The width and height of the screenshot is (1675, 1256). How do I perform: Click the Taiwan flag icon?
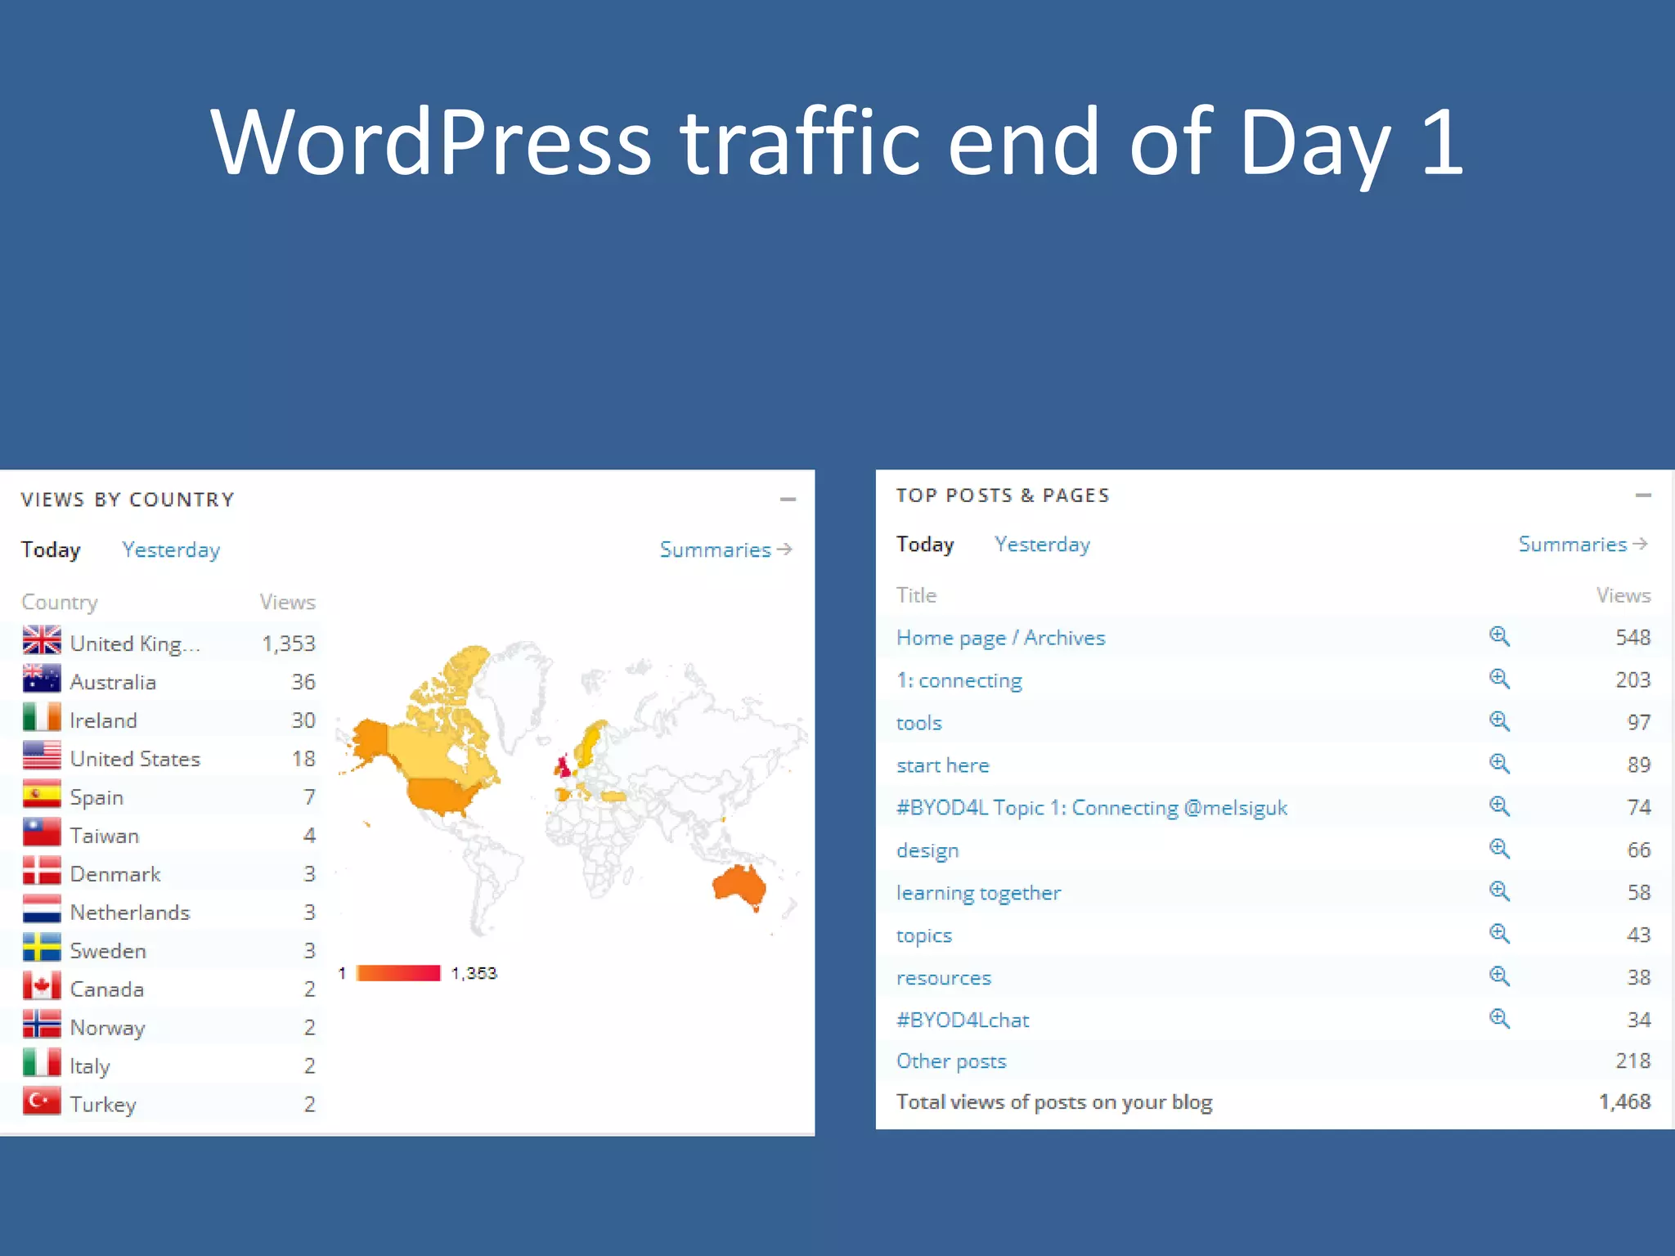point(42,832)
